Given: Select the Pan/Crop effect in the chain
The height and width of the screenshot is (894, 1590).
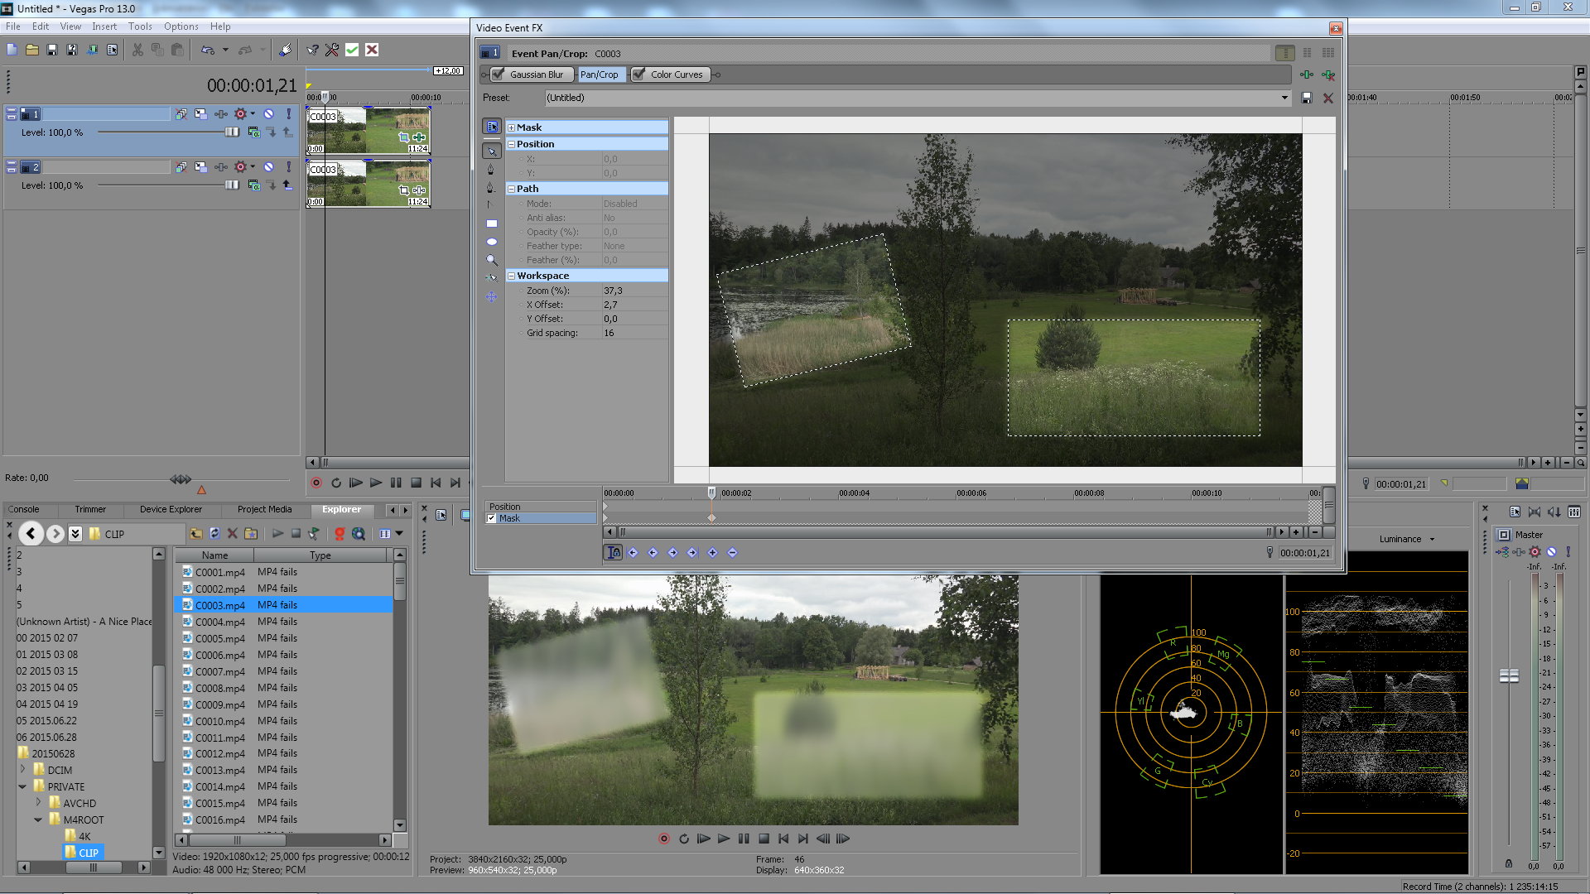Looking at the screenshot, I should click(600, 74).
